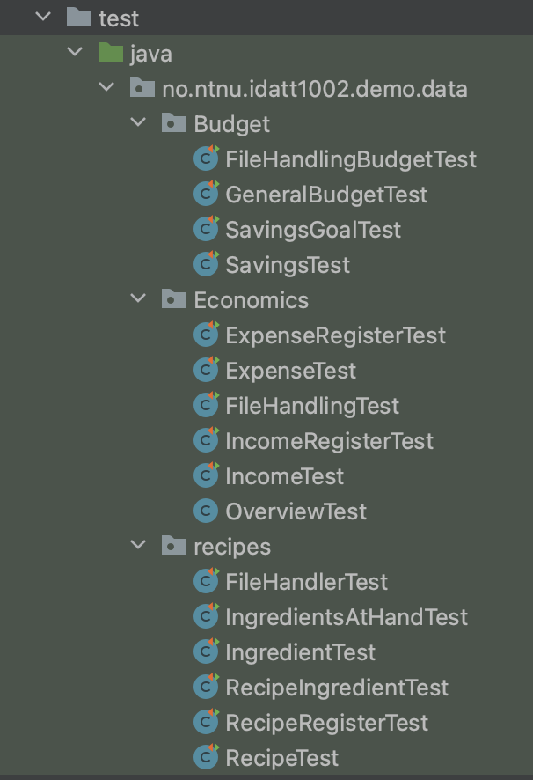Collapse the test folder chevron

(43, 17)
